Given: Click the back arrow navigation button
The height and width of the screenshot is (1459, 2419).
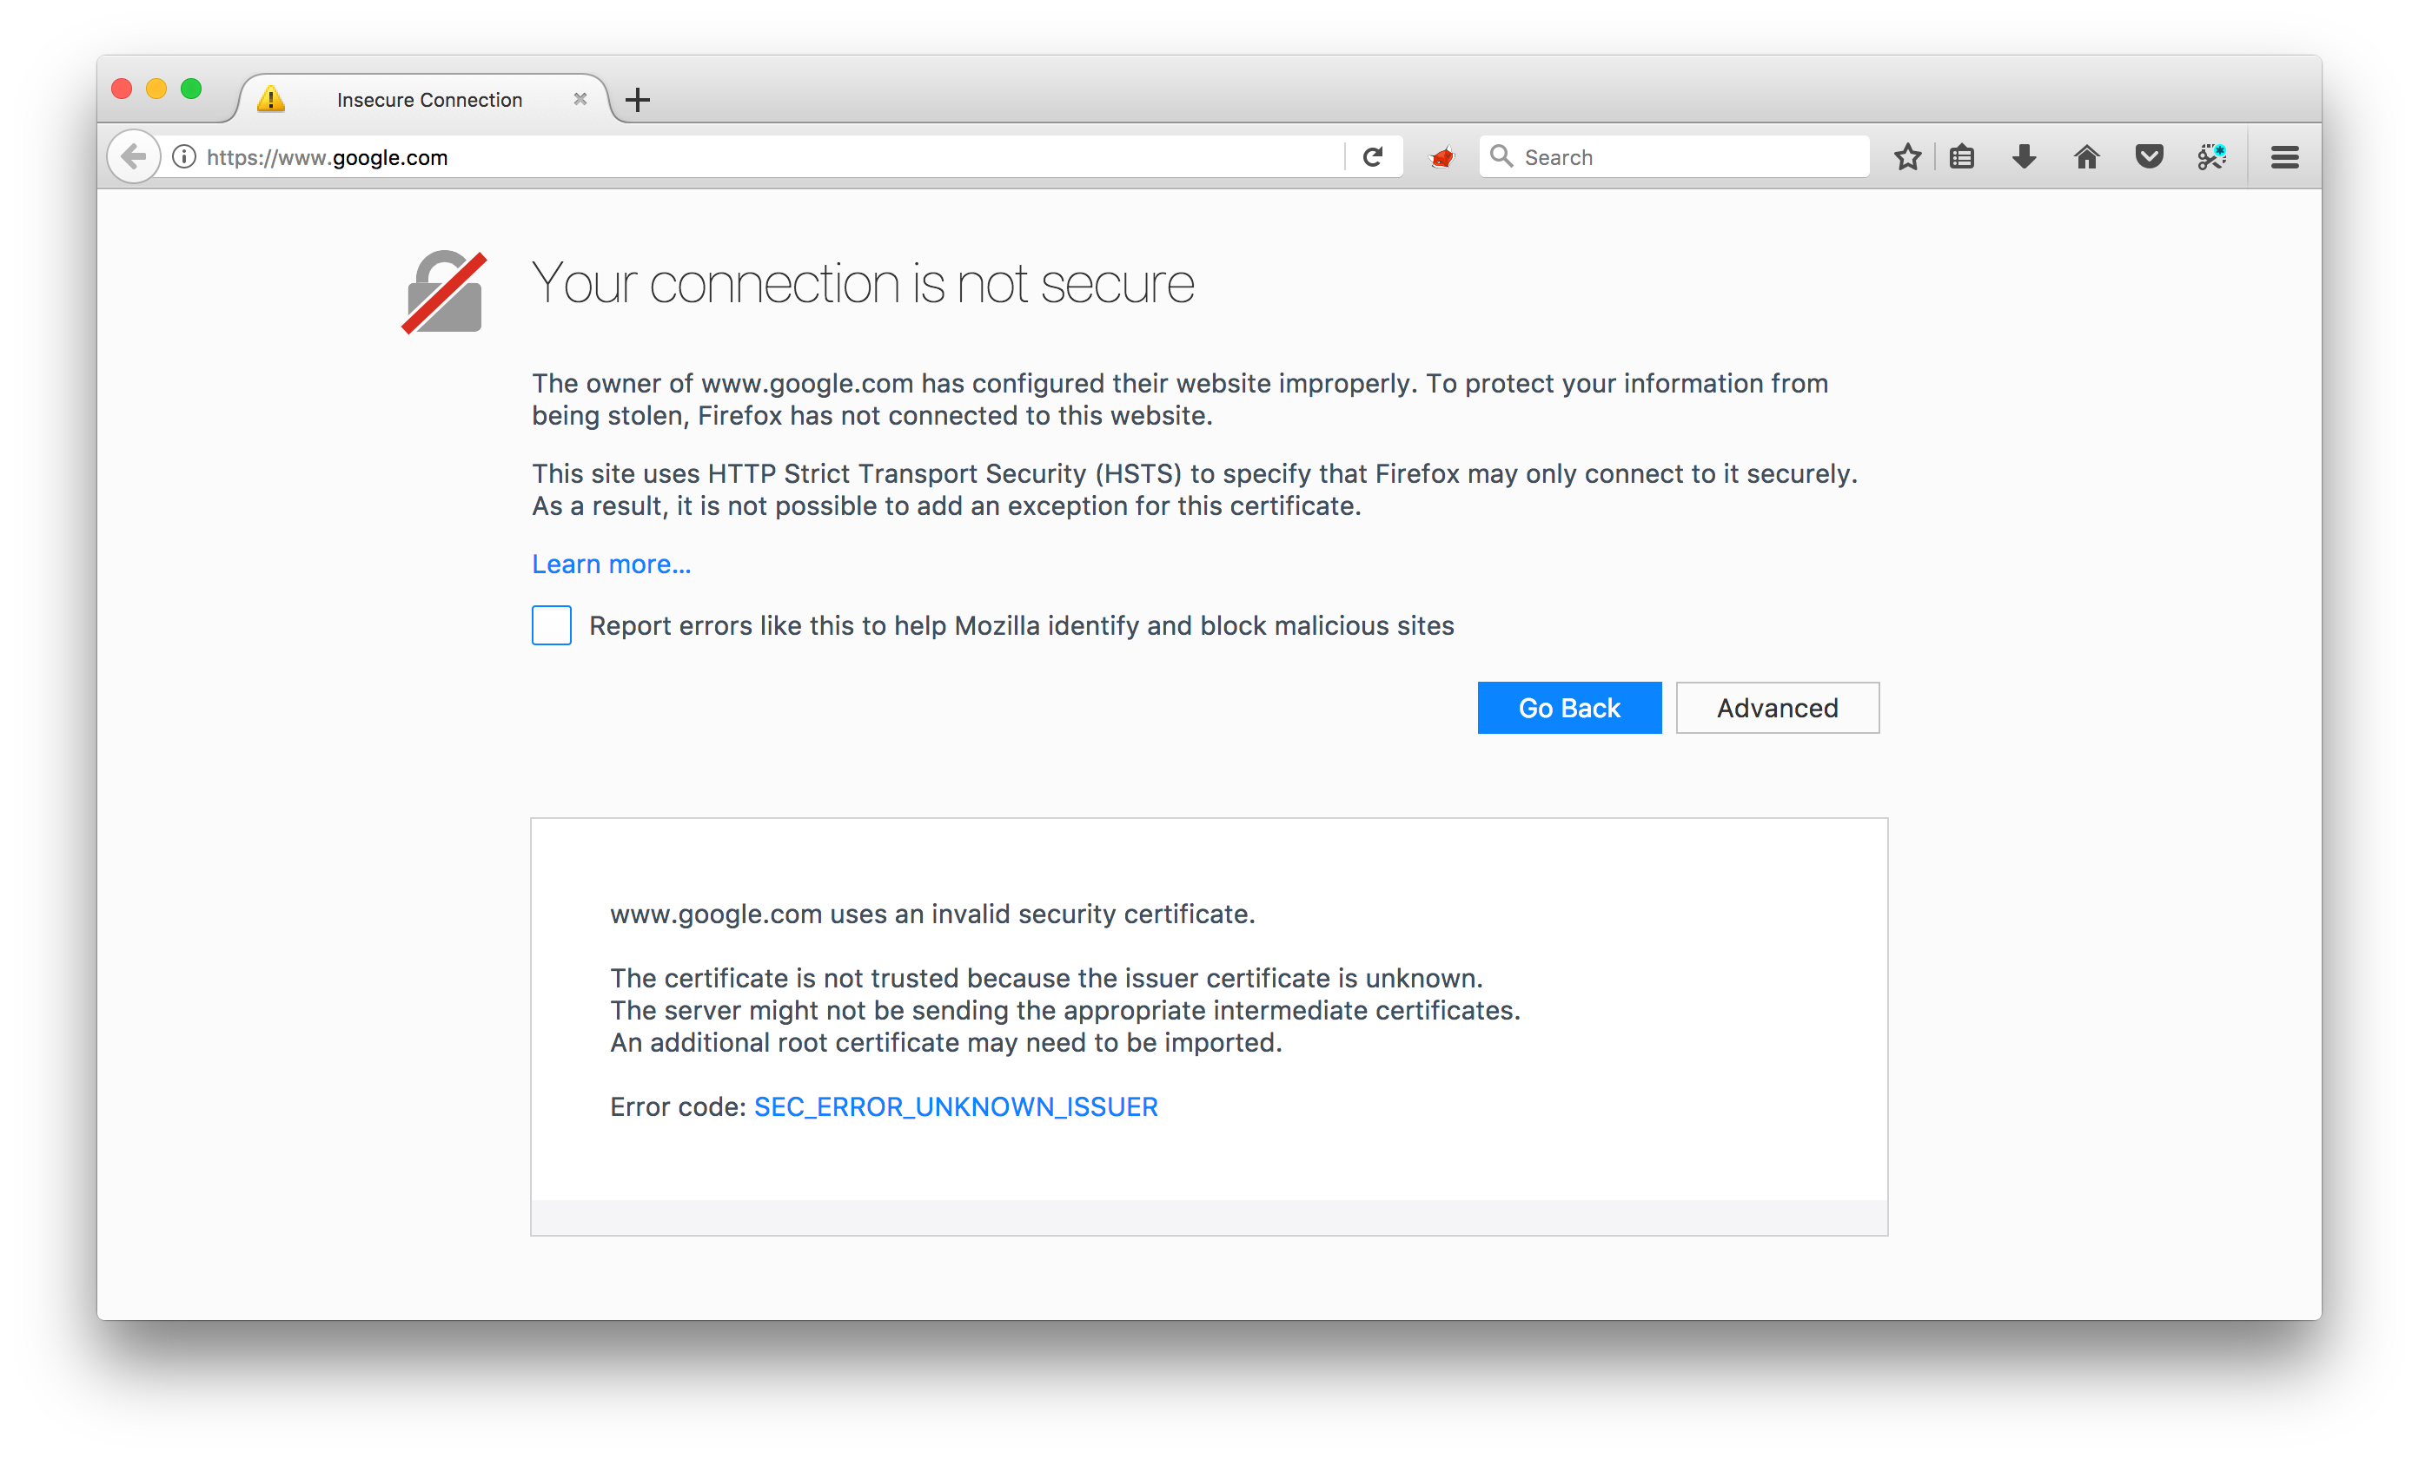Looking at the screenshot, I should pos(134,157).
